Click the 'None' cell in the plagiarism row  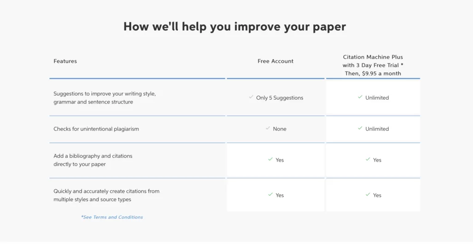click(279, 129)
